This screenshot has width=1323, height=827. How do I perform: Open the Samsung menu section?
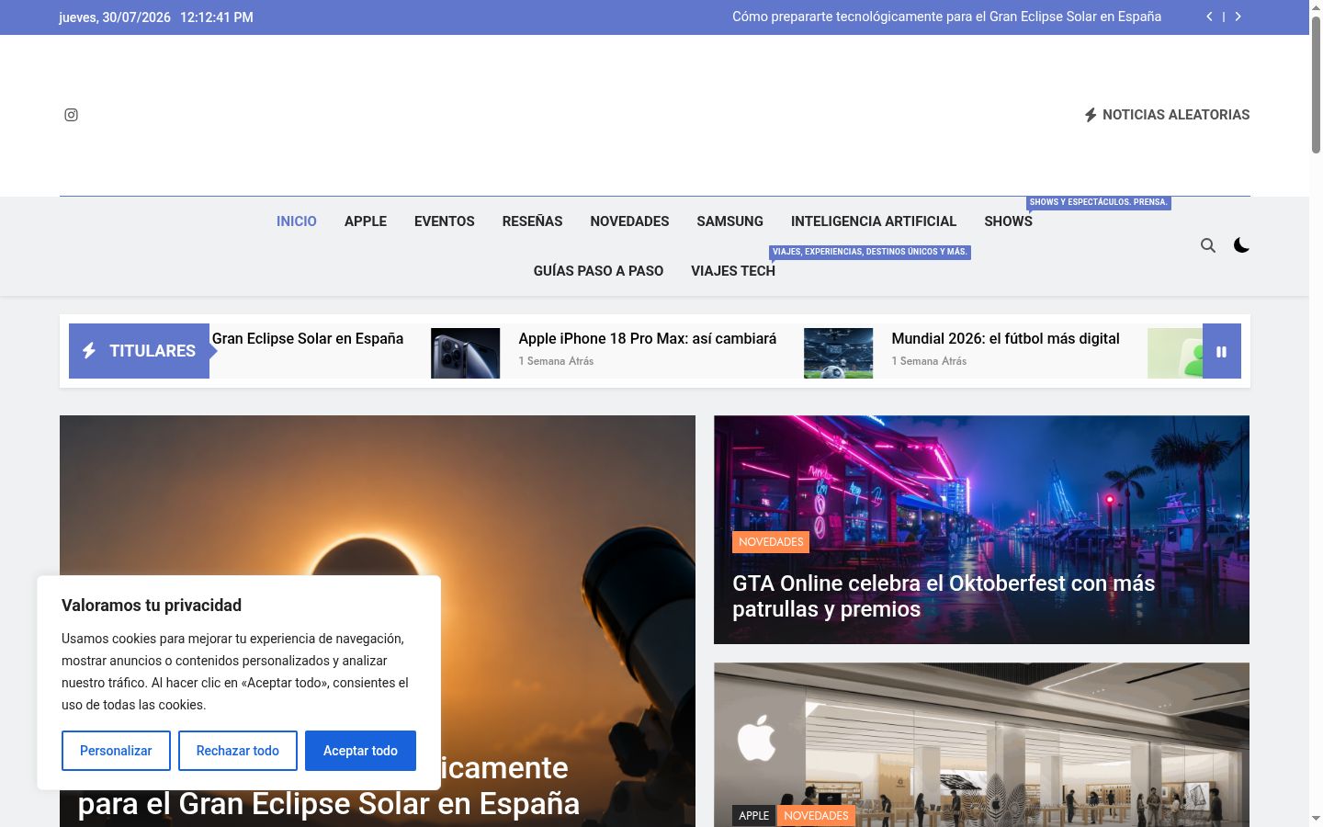pyautogui.click(x=730, y=221)
